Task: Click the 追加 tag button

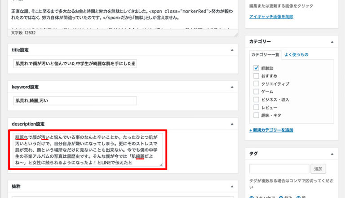Action: [318, 169]
